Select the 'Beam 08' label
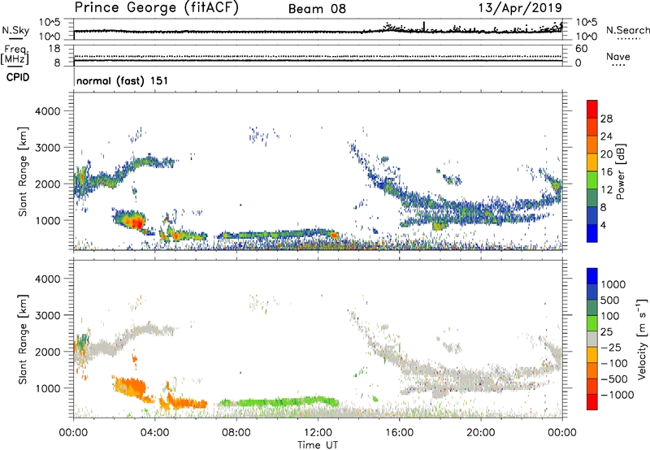650x450 pixels. pos(317,9)
